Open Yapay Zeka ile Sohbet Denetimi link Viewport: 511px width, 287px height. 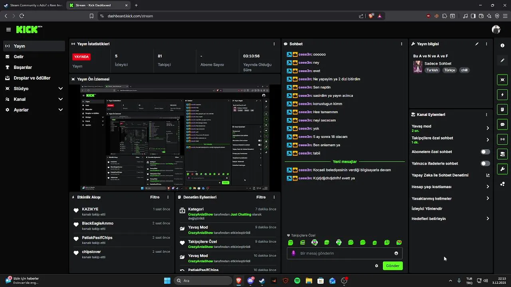440,175
